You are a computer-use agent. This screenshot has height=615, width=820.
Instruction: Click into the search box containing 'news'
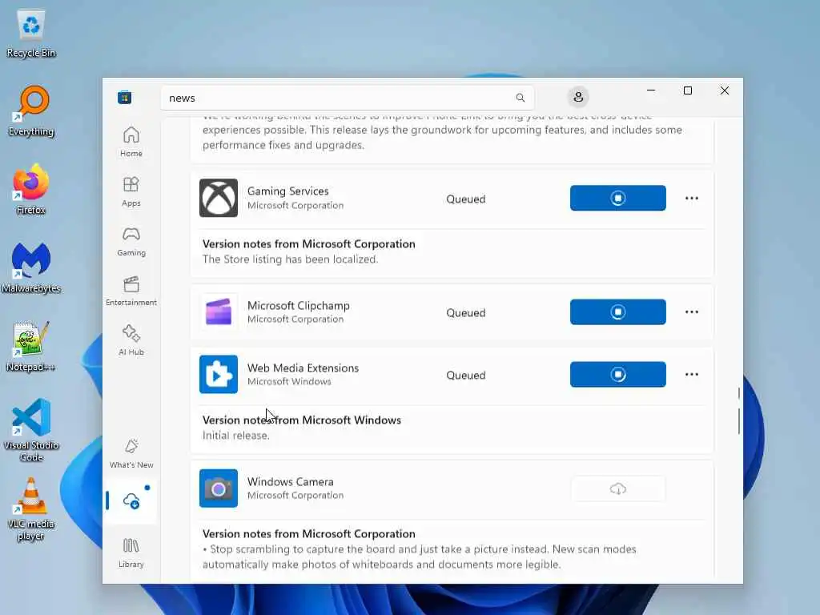point(348,98)
